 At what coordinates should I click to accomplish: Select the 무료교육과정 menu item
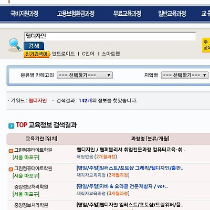tap(127, 14)
